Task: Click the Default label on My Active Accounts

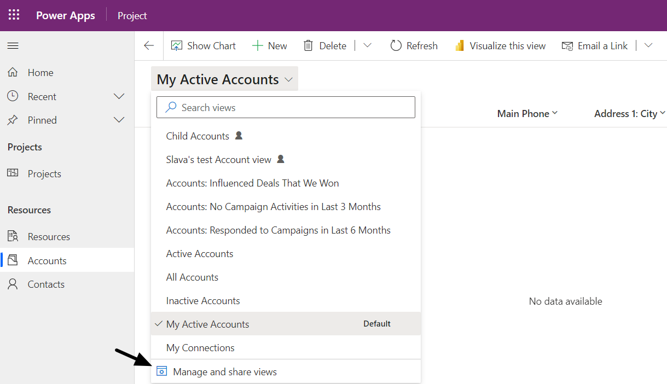Action: (377, 324)
